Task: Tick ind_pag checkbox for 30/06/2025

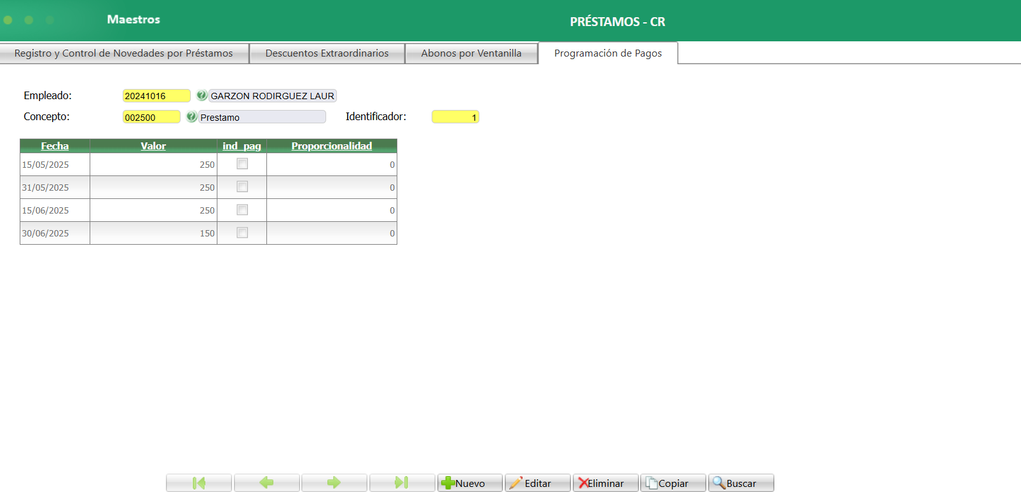Action: point(242,233)
